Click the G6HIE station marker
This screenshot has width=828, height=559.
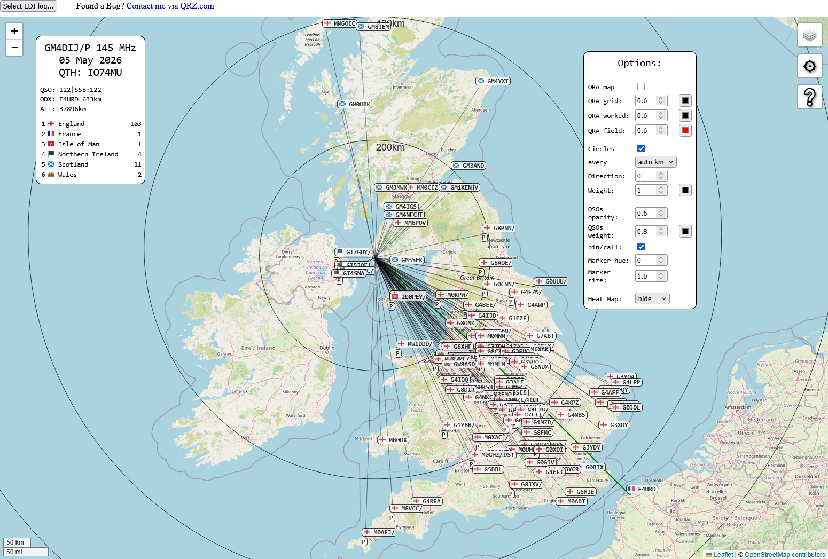point(581,492)
